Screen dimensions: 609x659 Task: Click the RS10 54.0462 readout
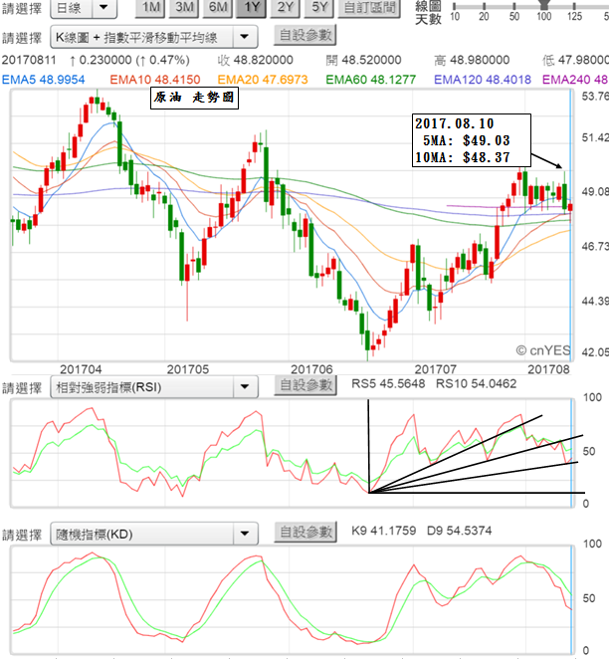[x=476, y=383]
